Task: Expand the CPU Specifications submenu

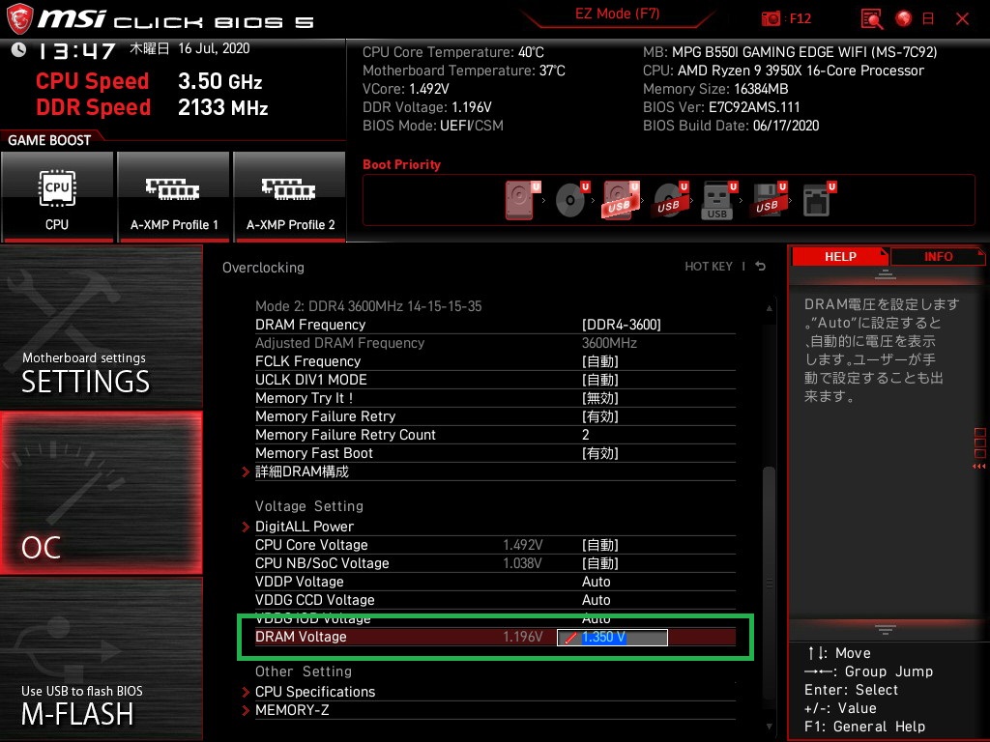Action: (315, 692)
